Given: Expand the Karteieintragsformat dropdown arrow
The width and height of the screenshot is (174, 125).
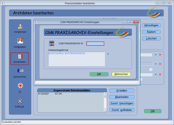Looking at the screenshot, I should [108, 54].
